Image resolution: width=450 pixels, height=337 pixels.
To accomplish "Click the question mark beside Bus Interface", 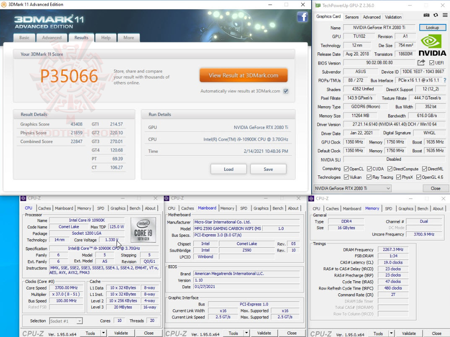I will [x=445, y=80].
